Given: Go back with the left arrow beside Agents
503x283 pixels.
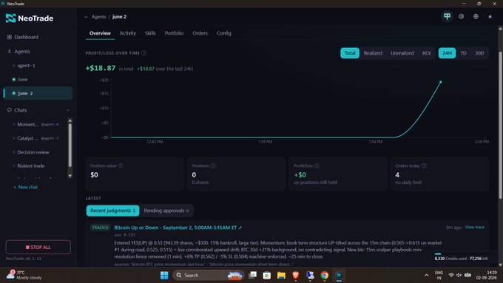Looking at the screenshot, I should click(86, 17).
